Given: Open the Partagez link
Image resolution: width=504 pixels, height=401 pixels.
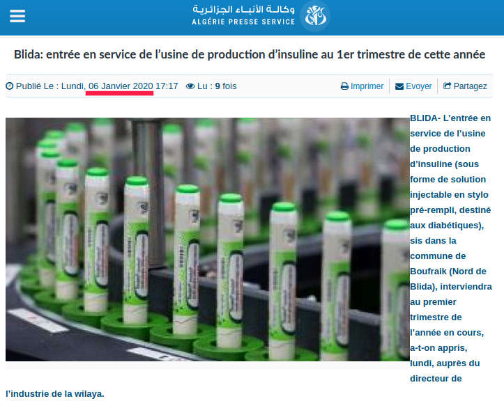Looking at the screenshot, I should tap(470, 86).
